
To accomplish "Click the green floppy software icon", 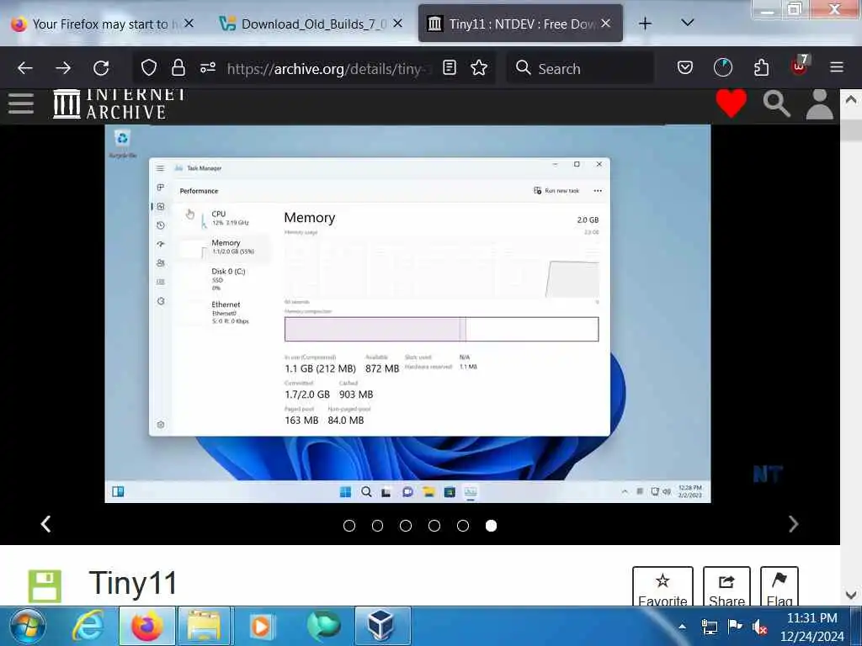I will pos(45,586).
